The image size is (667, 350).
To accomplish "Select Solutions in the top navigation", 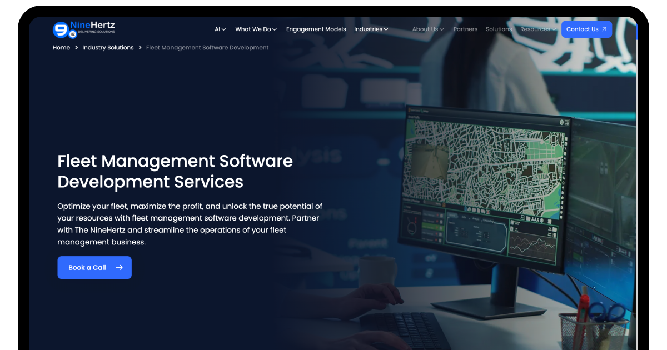I will tap(499, 29).
